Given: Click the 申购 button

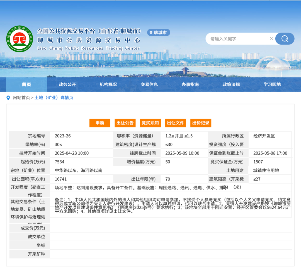Looking at the screenshot, I should tap(99, 123).
